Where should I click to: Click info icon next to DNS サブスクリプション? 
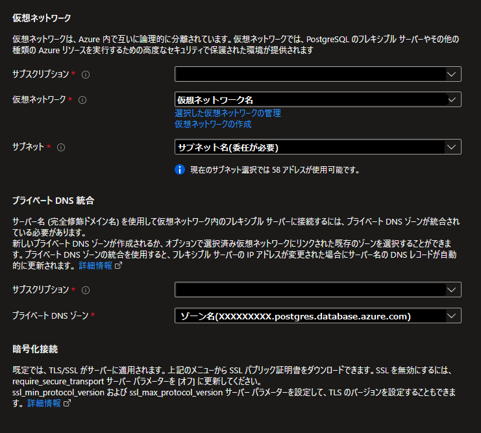click(x=86, y=290)
